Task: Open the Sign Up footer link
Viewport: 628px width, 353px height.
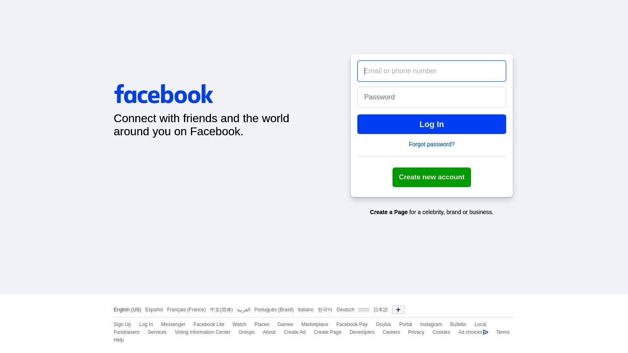Action: coord(122,324)
